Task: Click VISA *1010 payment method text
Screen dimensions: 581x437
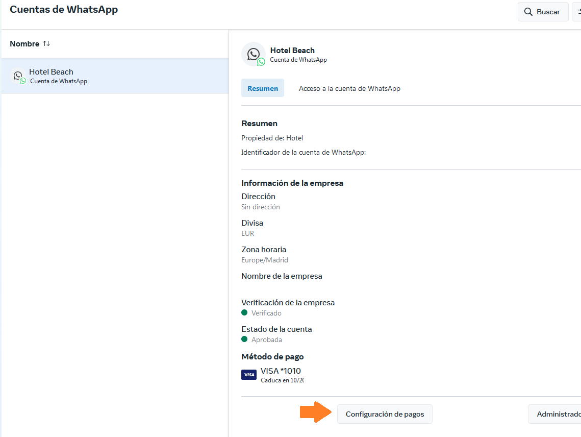Action: [x=281, y=371]
